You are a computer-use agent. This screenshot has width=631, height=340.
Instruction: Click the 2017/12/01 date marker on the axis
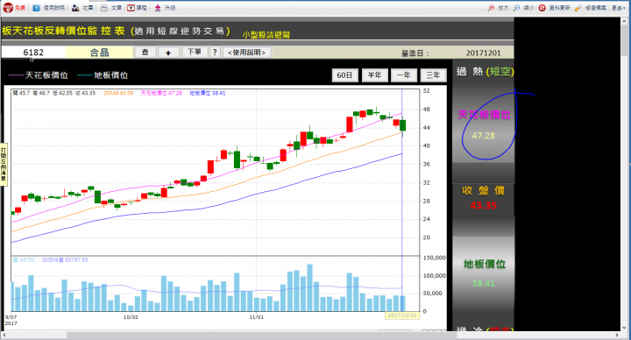[402, 315]
